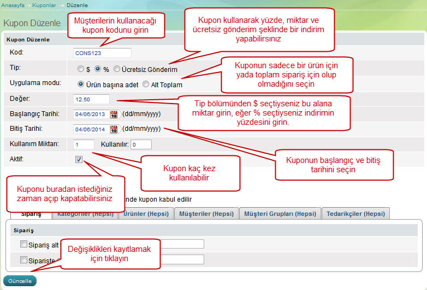
Task: Enable the Sipariş alt checkbox
Action: (23, 244)
